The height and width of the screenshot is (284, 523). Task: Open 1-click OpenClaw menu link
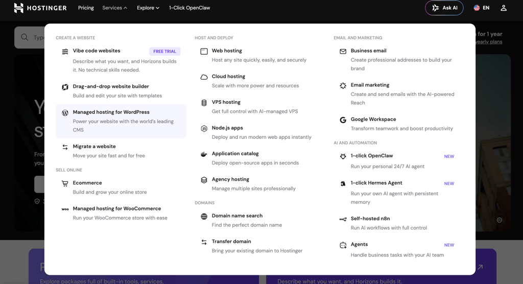pyautogui.click(x=372, y=155)
